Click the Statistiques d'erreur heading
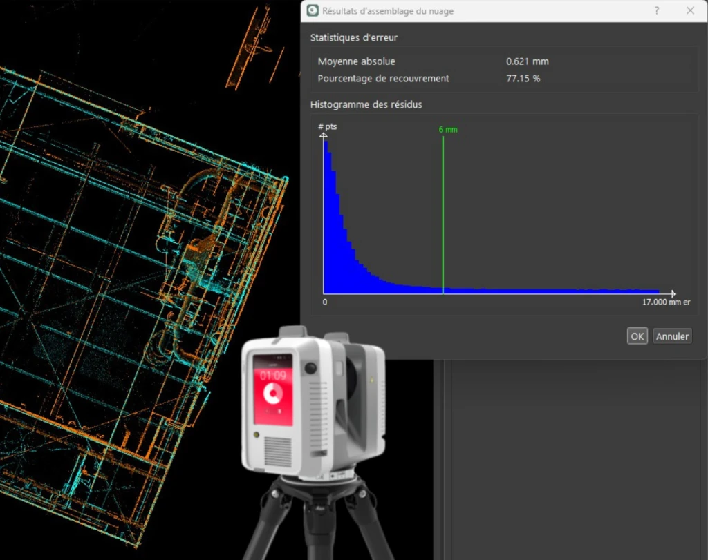This screenshot has width=708, height=560. [x=353, y=38]
